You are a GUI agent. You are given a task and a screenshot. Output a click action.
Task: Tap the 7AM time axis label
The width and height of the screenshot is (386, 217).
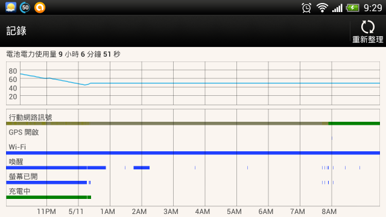[x=297, y=212]
